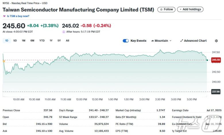Click the 237.56 previous close label
The width and height of the screenshot is (224, 135).
(216, 92)
